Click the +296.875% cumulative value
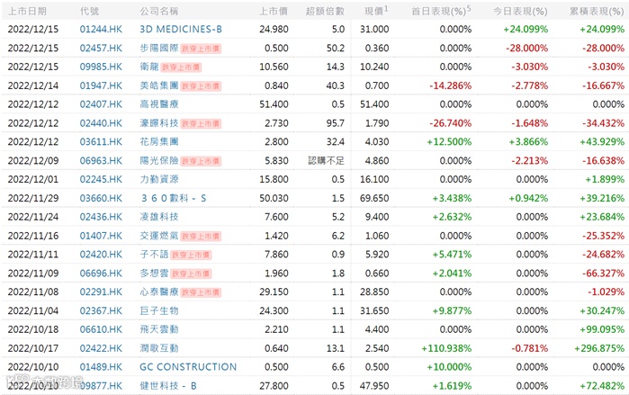This screenshot has height=395, width=629. 599,348
